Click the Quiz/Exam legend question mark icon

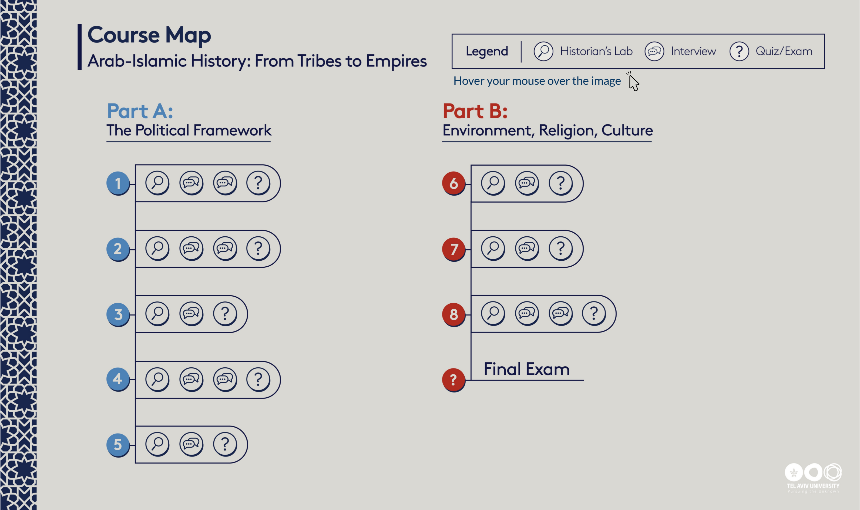coord(739,51)
